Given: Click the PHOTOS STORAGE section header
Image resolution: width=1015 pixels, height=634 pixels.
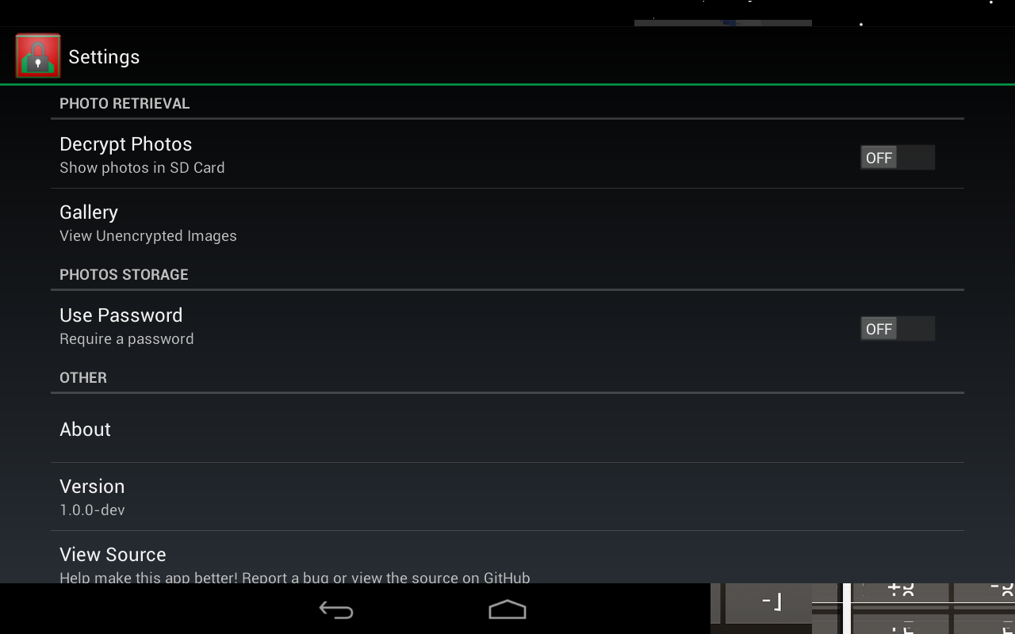Looking at the screenshot, I should coord(124,275).
